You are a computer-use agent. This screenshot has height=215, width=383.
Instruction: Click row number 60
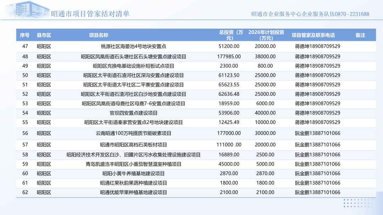25,173
